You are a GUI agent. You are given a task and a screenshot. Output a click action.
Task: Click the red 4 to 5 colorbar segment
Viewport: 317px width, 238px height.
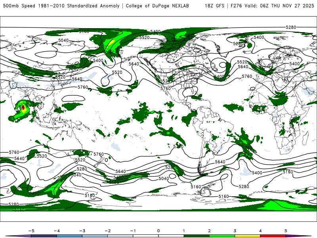[x=273, y=236]
